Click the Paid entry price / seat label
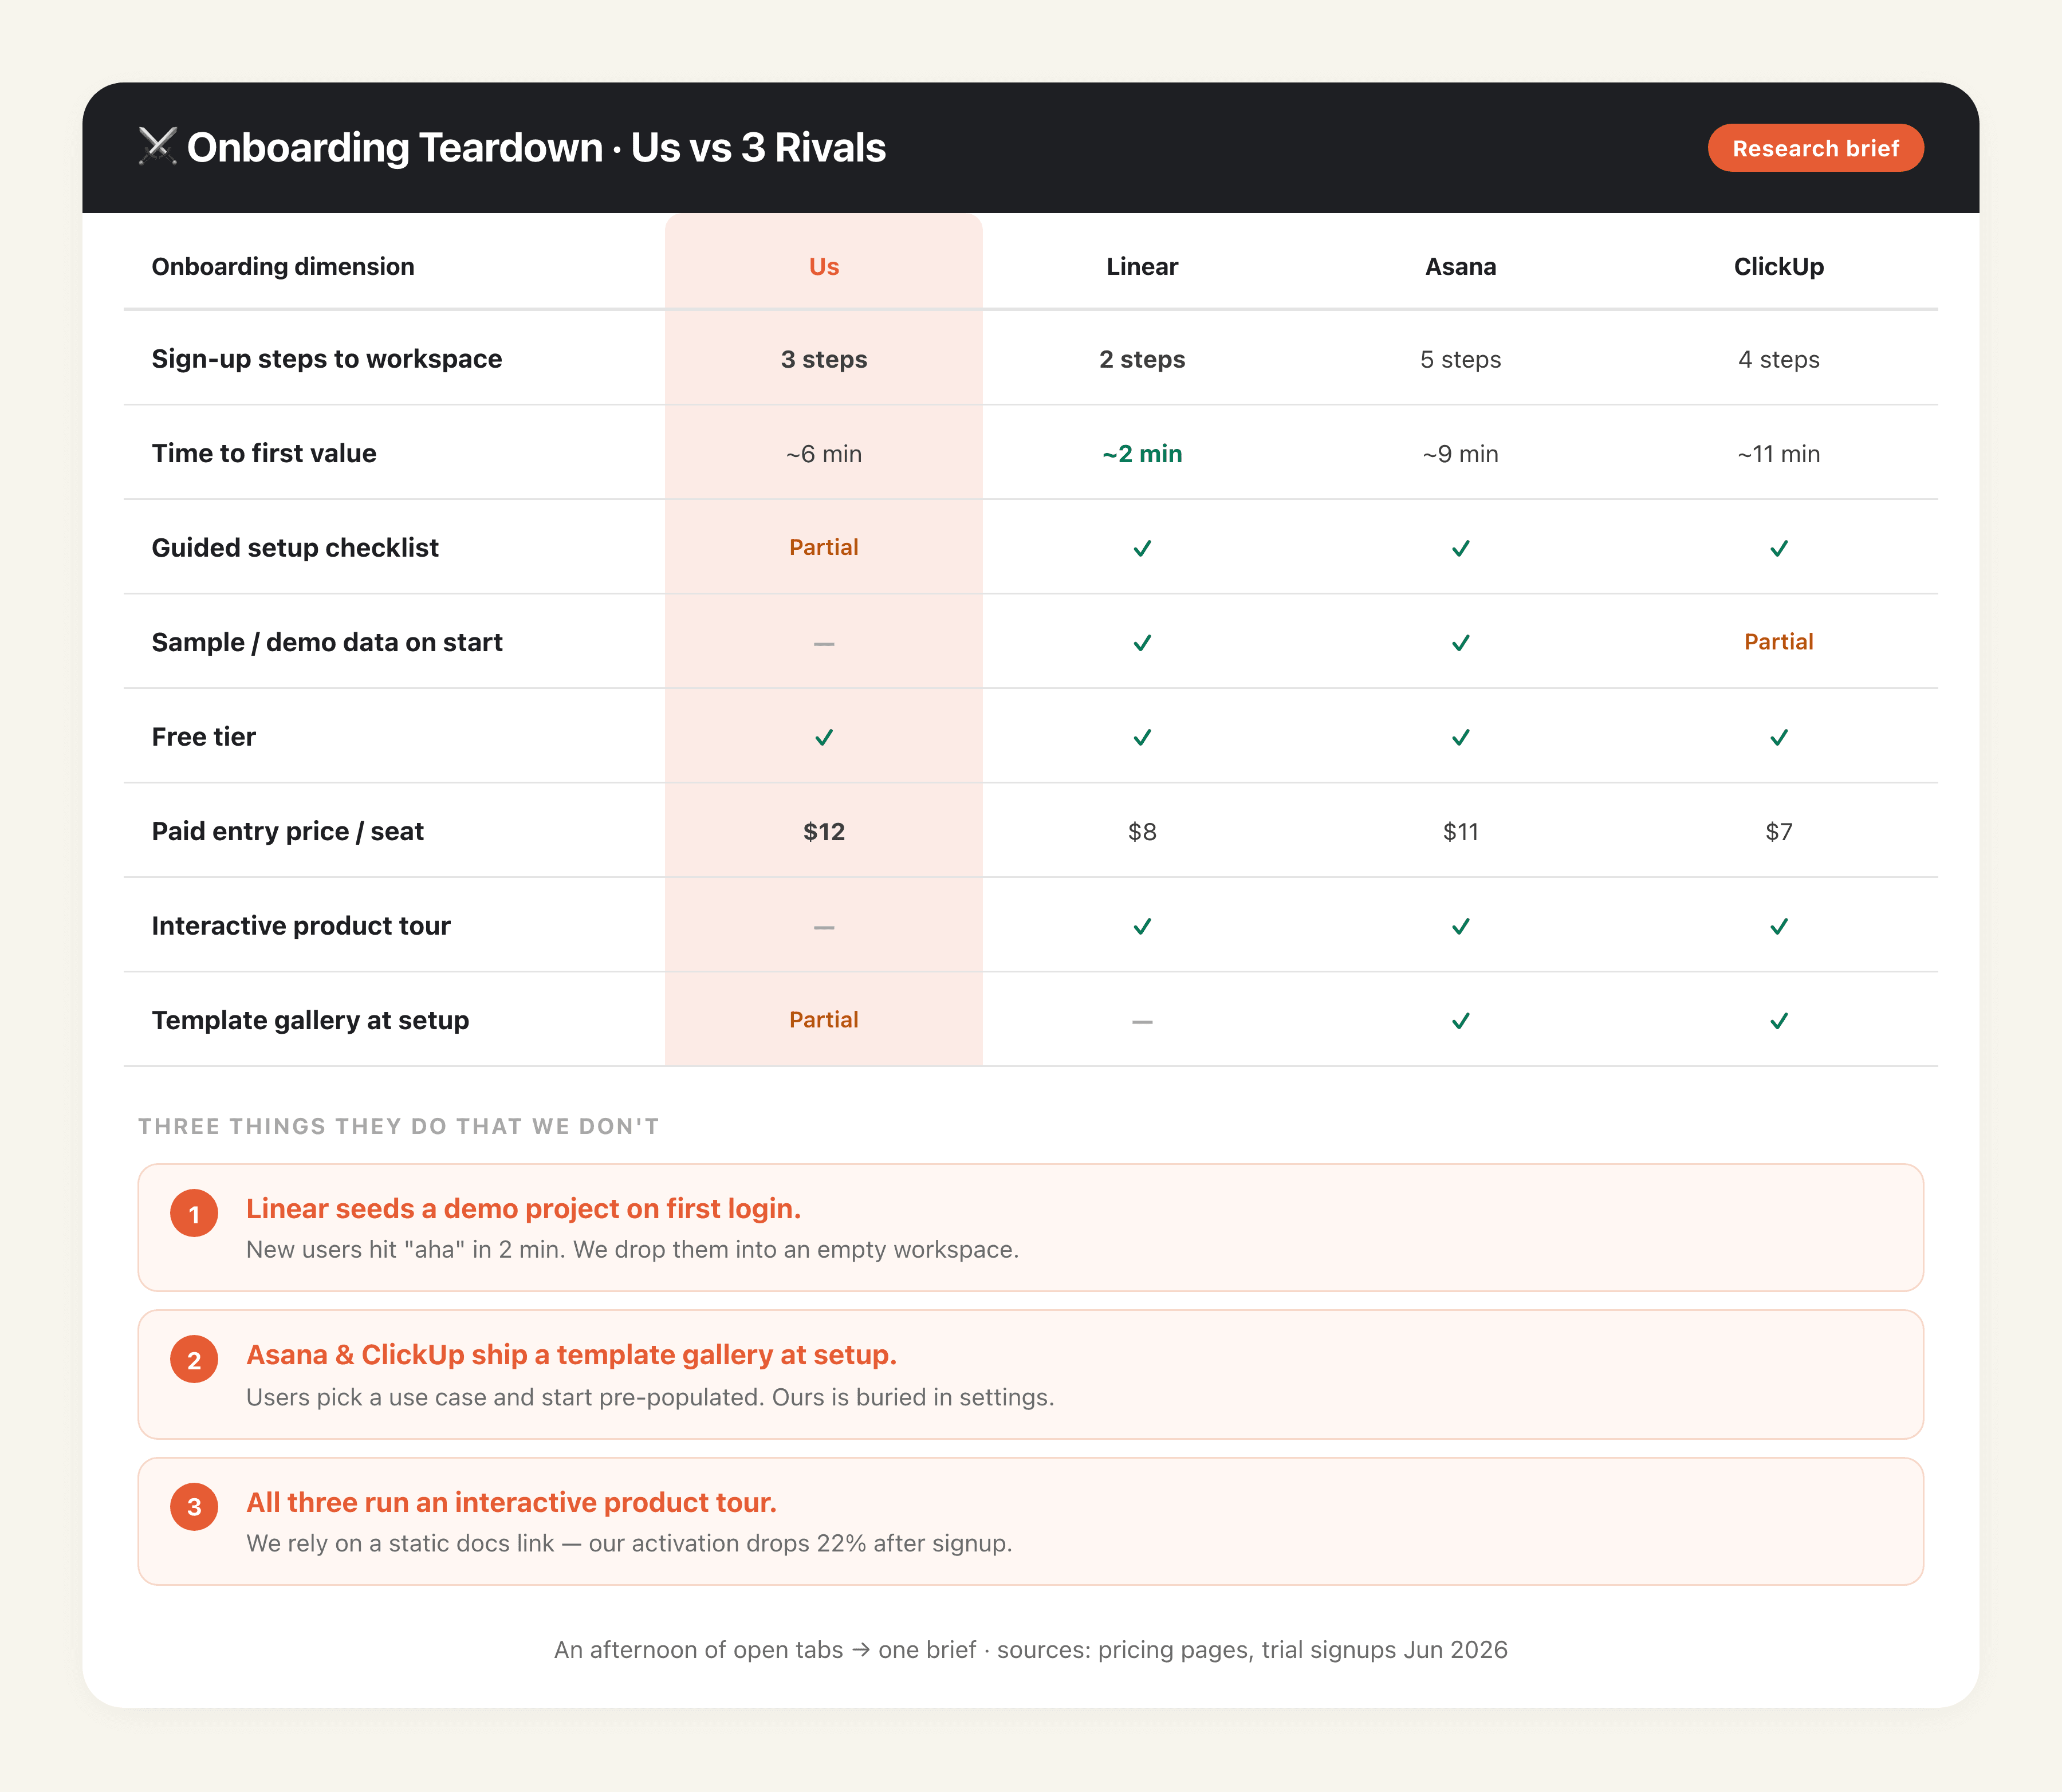Viewport: 2062px width, 1792px height. [287, 831]
